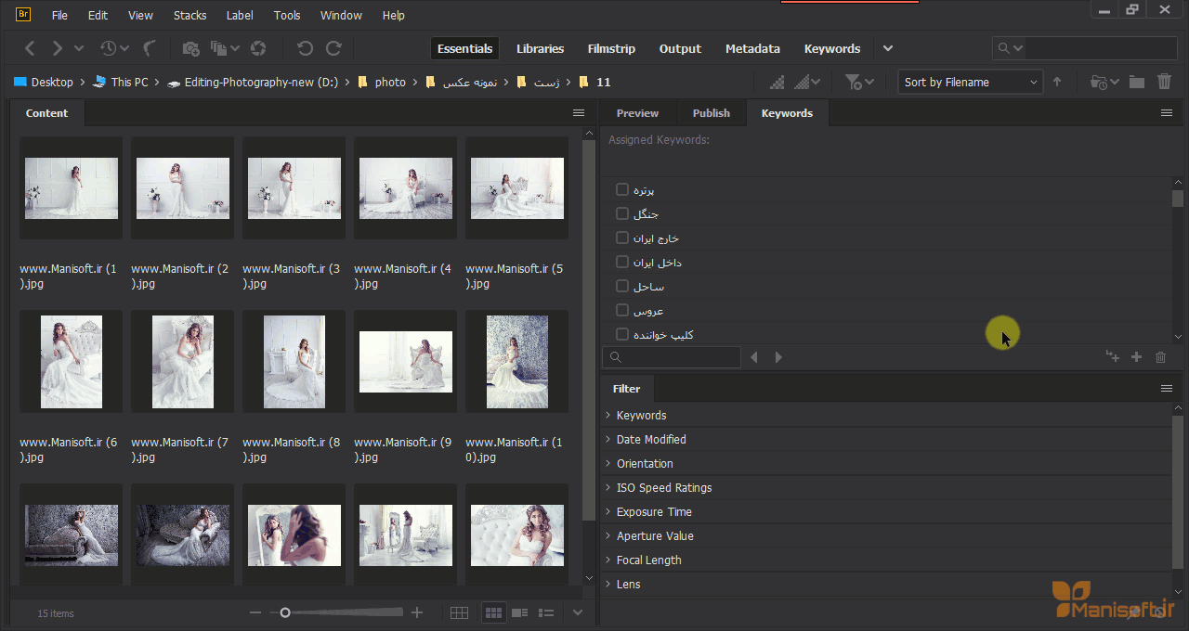
Task: Switch to details view
Action: pos(520,612)
